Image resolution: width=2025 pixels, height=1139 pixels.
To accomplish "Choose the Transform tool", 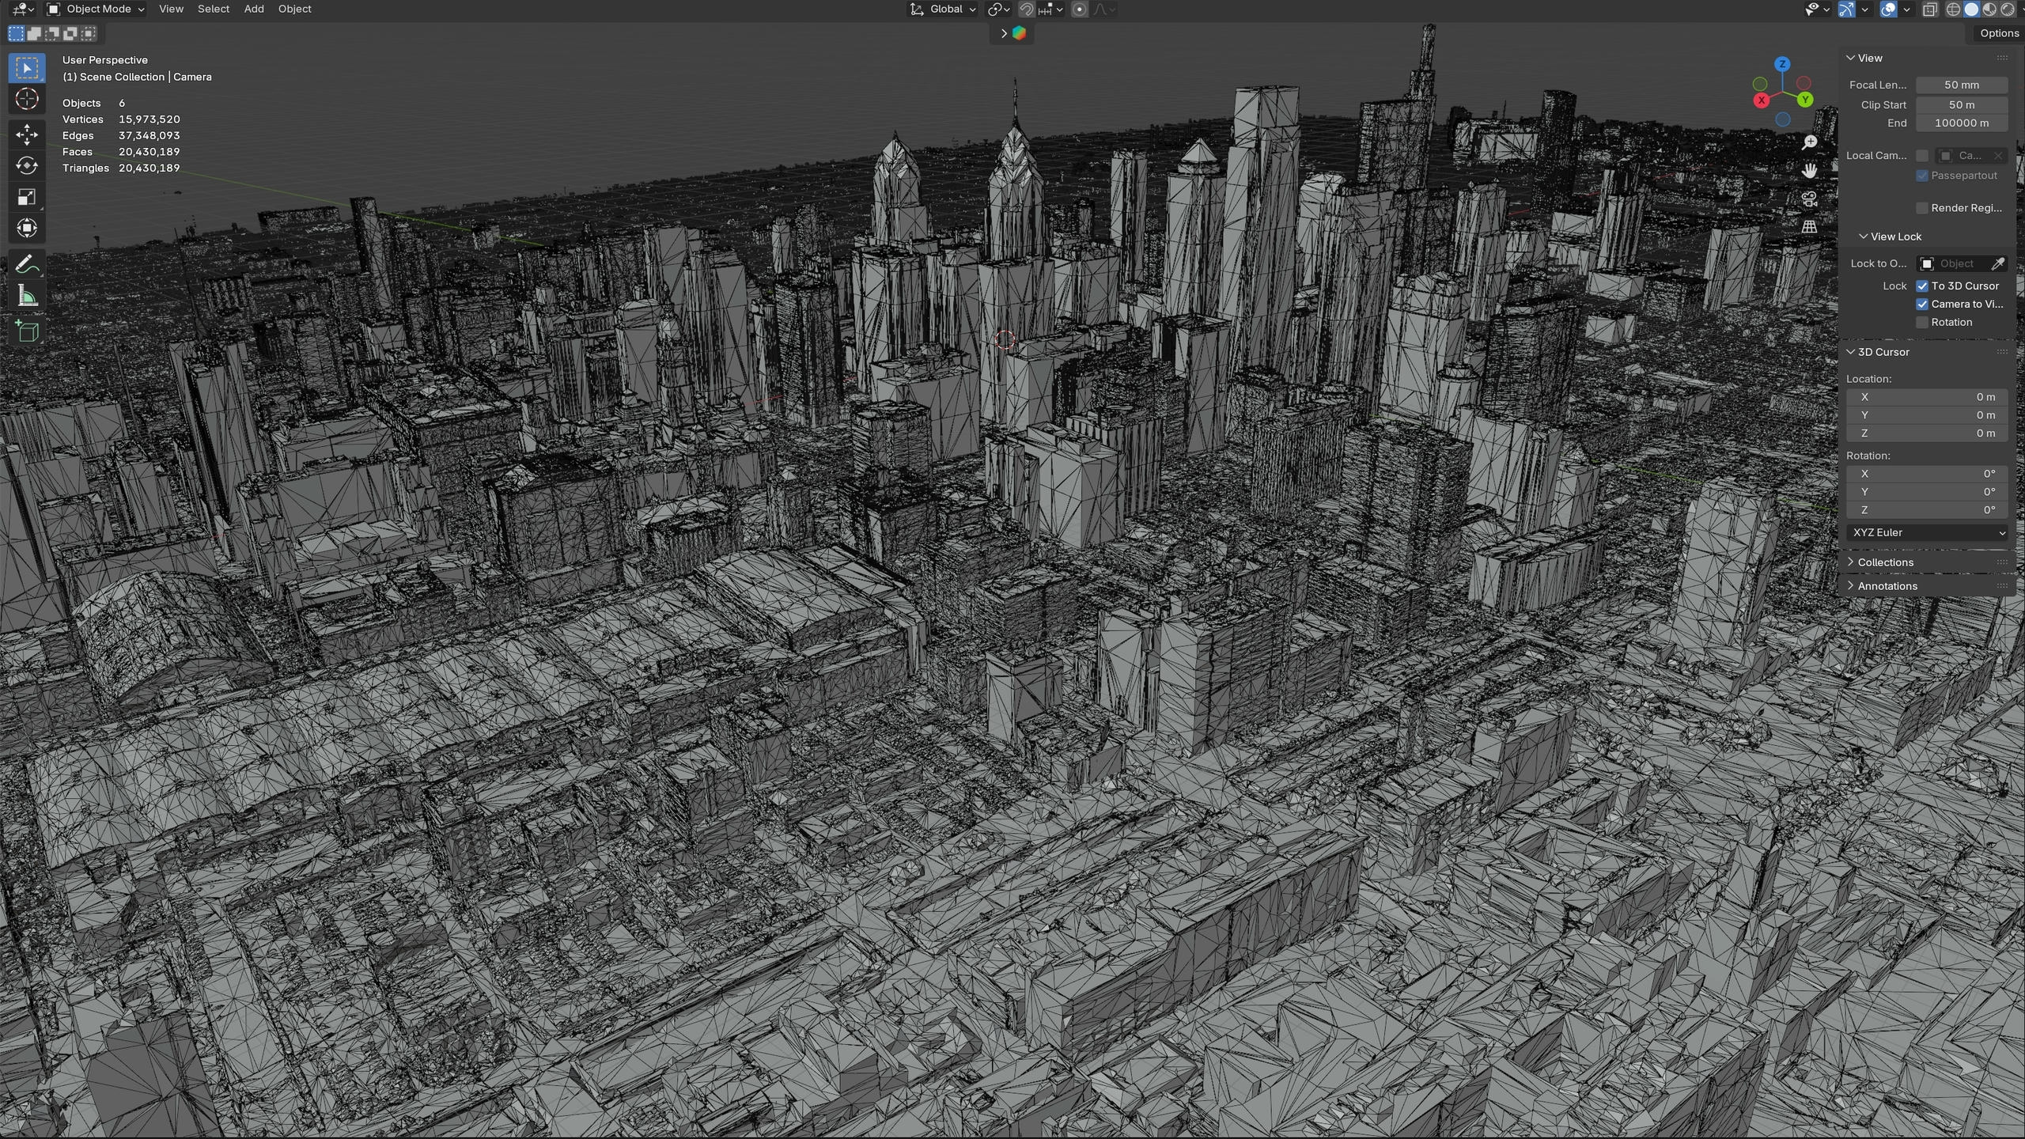I will pyautogui.click(x=27, y=229).
